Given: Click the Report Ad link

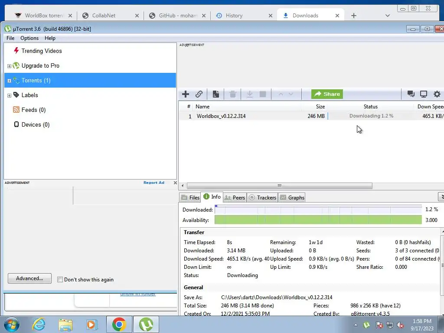Looking at the screenshot, I should pos(154,183).
